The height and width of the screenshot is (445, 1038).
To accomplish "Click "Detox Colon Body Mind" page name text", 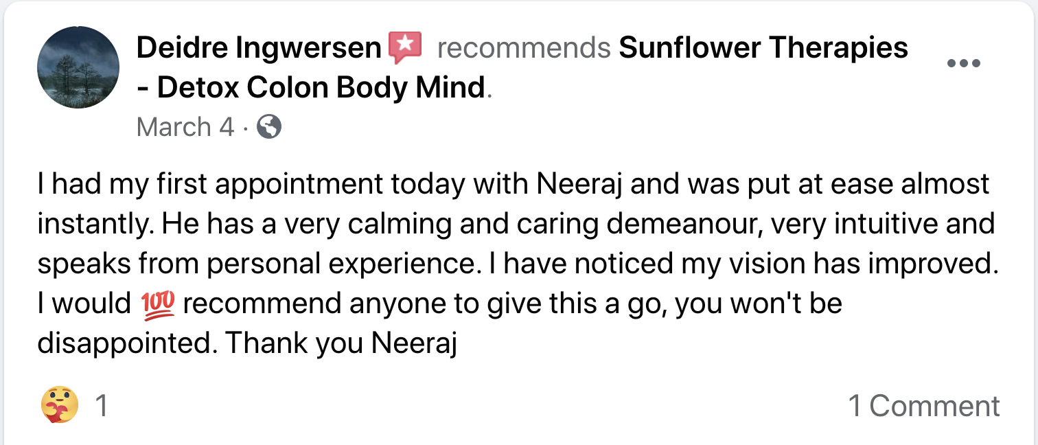I will (320, 88).
